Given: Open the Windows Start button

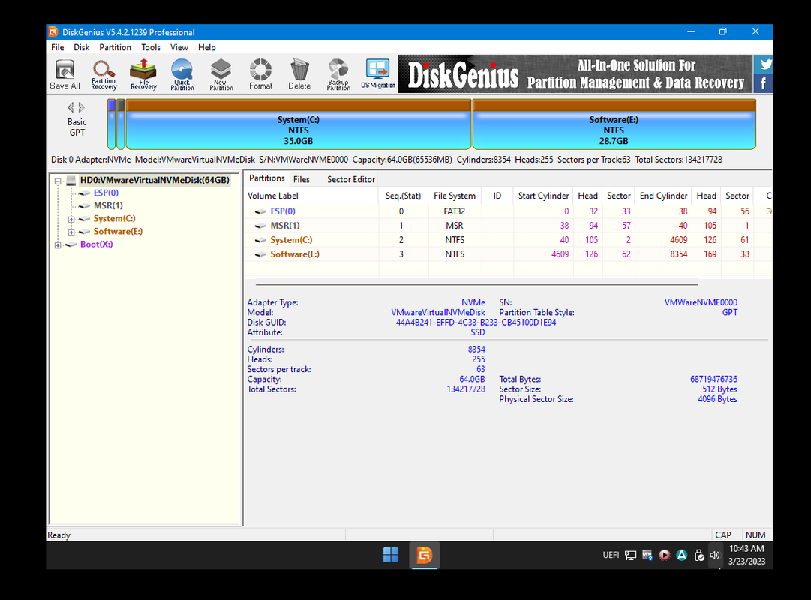Looking at the screenshot, I should coord(391,555).
